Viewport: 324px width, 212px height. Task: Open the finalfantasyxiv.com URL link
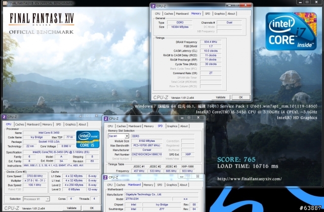click(250, 179)
